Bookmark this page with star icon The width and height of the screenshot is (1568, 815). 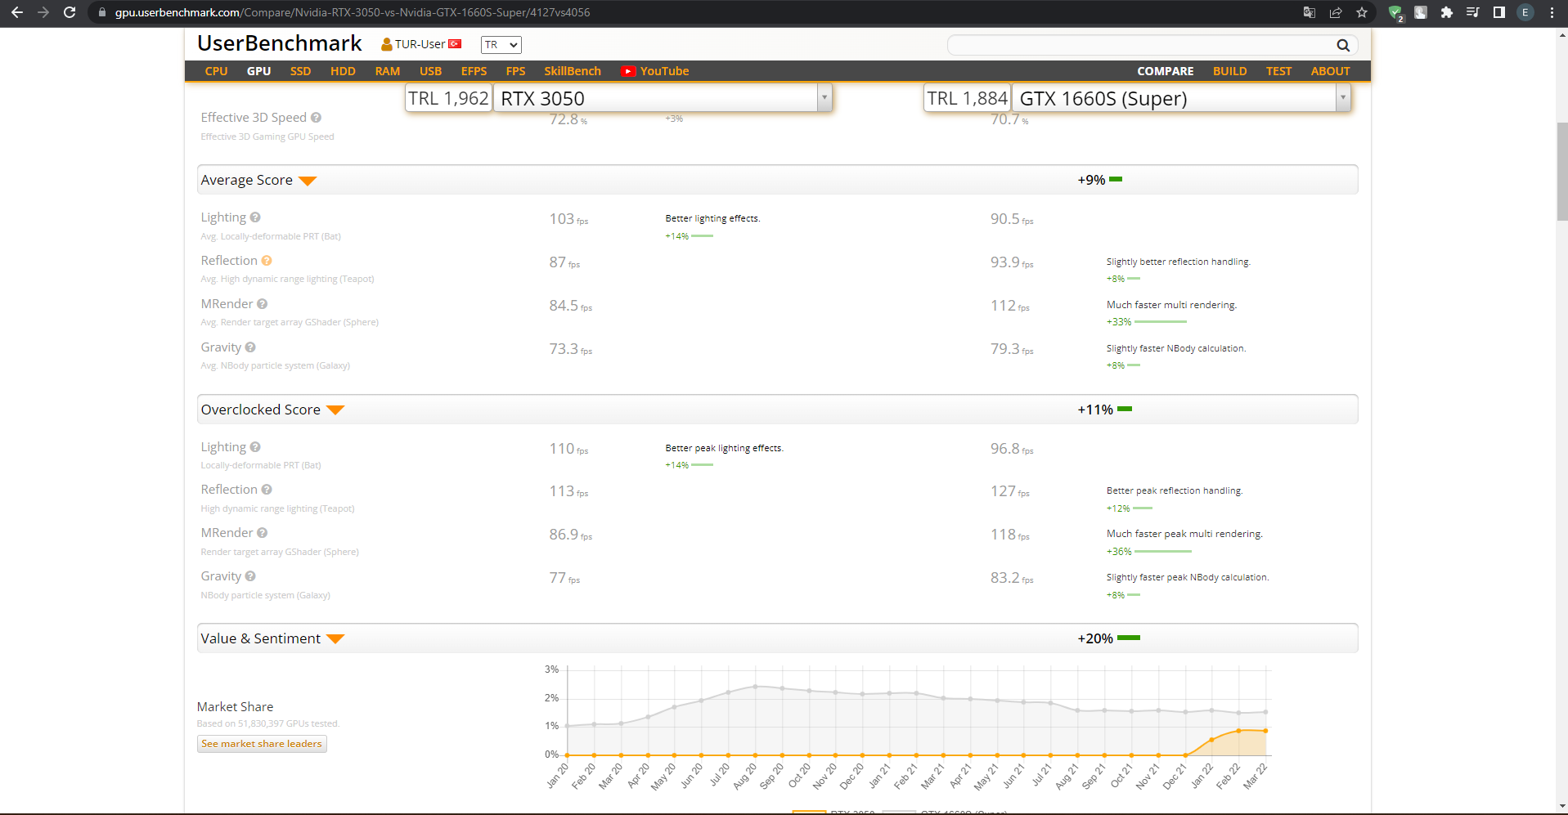(1362, 12)
